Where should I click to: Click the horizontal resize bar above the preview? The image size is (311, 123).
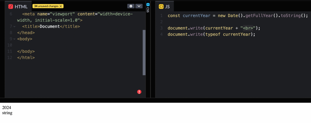click(155, 100)
